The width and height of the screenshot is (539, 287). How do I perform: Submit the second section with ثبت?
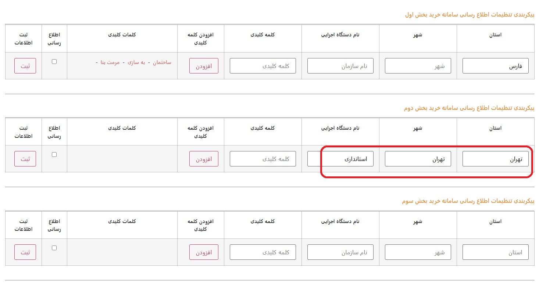point(25,159)
